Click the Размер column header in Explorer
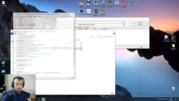The image size is (179, 101). 78,40
